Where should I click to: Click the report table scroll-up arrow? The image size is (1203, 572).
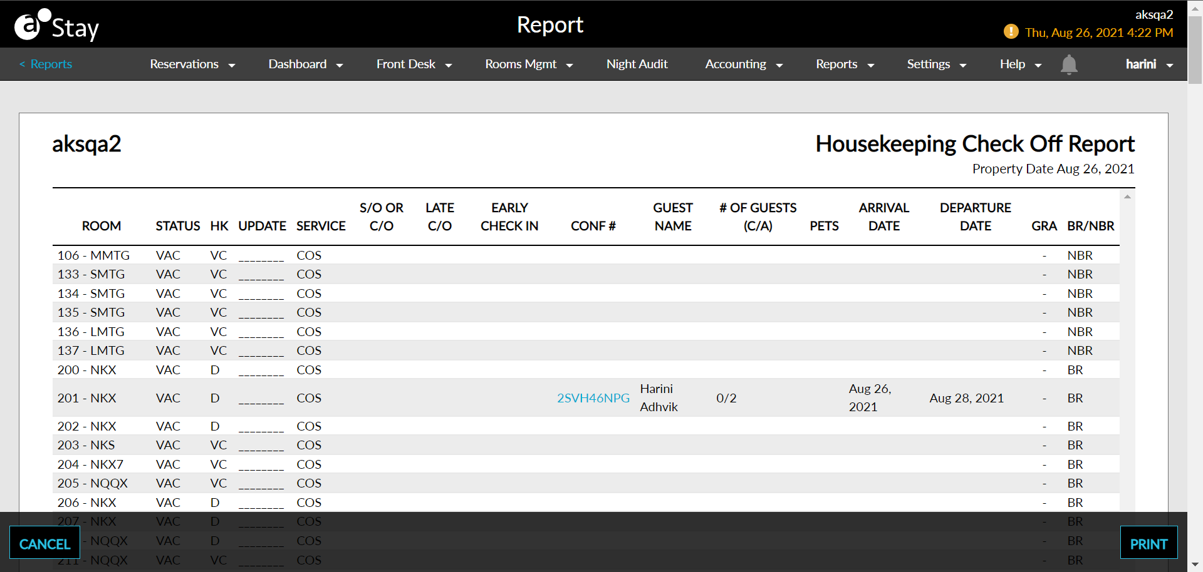pos(1127,197)
